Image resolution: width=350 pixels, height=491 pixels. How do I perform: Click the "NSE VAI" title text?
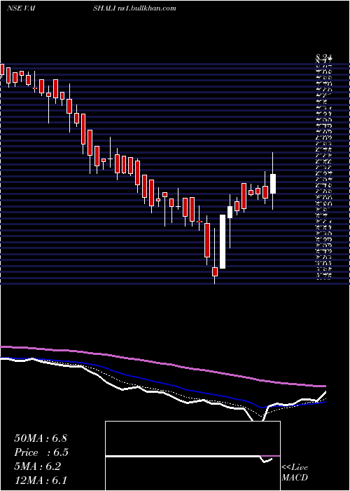coord(20,8)
